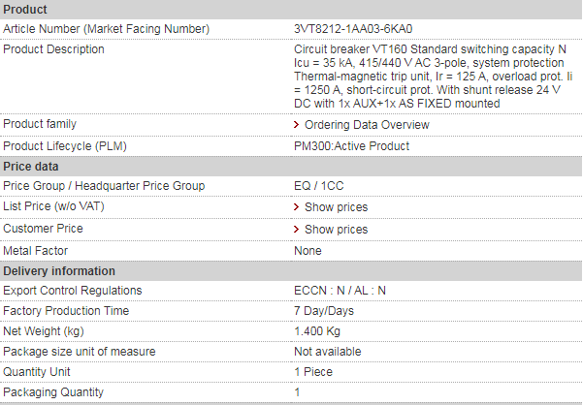Click the EQ / 1CC price group value
Viewport: 583px width, 405px height.
point(318,186)
